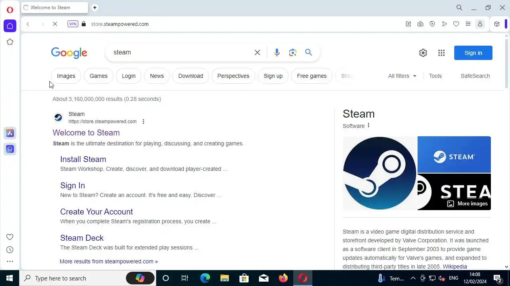View the blue STEAM banner image

[454, 155]
